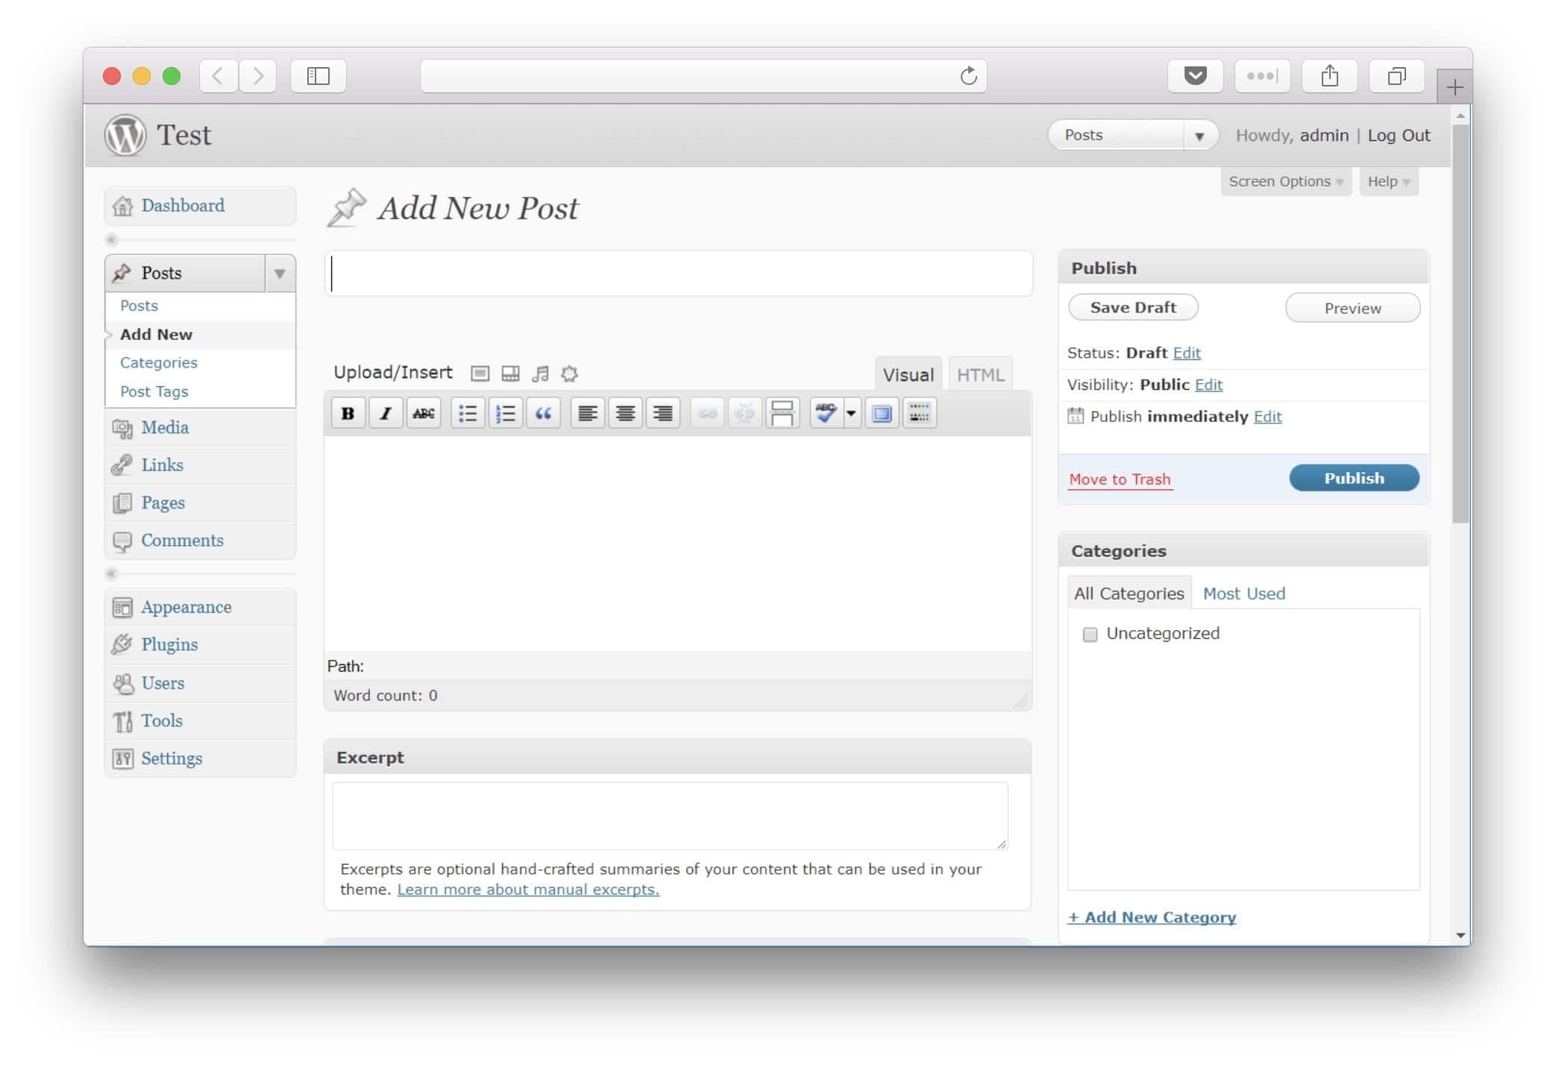Switch to the HTML editor tab

point(980,375)
